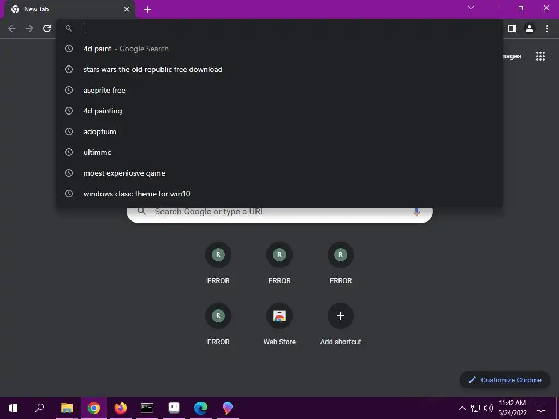559x419 pixels.
Task: Show hidden system tray icons
Action: point(462,408)
